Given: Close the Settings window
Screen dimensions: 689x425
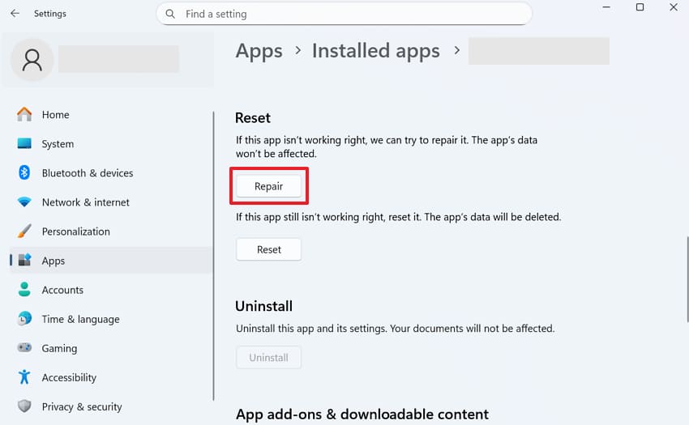Looking at the screenshot, I should pos(673,7).
